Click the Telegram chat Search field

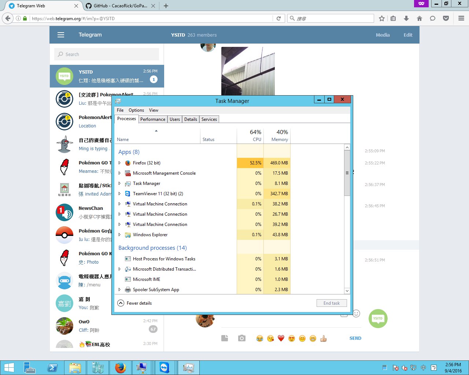tap(107, 54)
